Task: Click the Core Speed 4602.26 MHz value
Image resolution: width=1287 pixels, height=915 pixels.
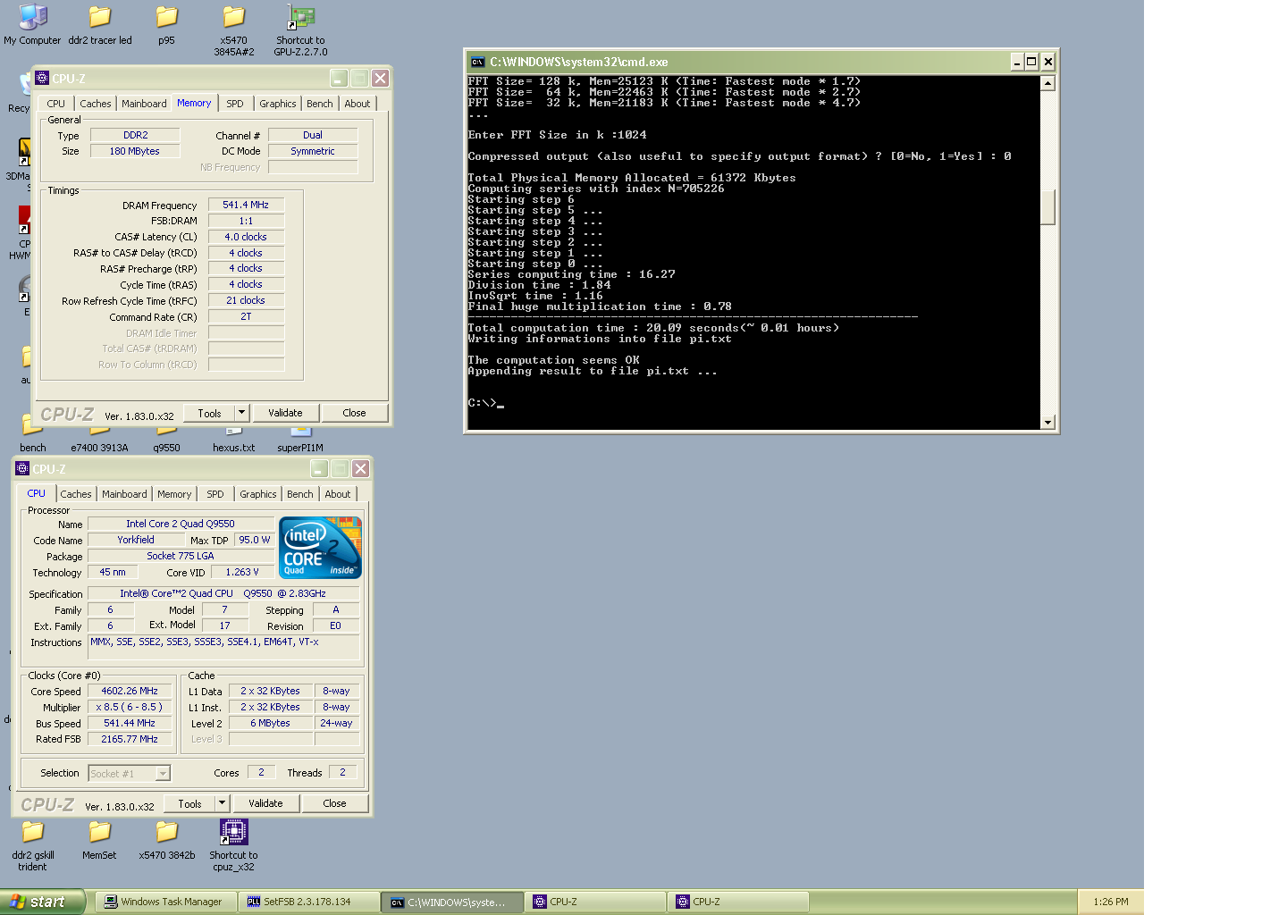Action: tap(130, 691)
